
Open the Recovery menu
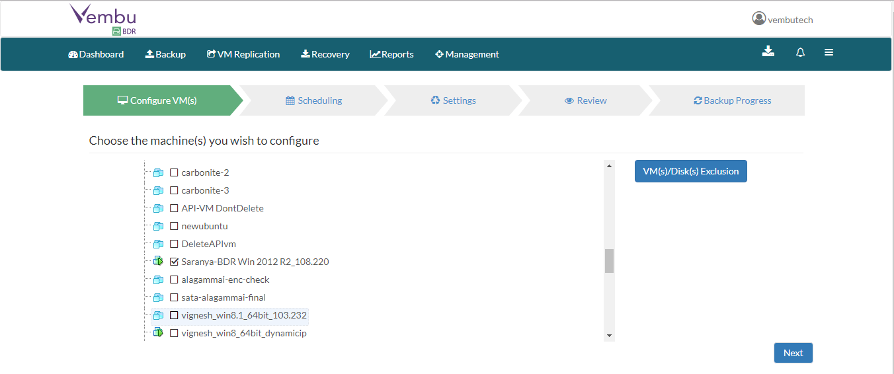[x=325, y=54]
